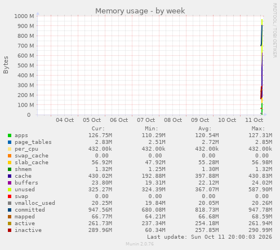280x250 pixels.
Task: Click the 'buffers' legend label
Action: tap(26, 183)
